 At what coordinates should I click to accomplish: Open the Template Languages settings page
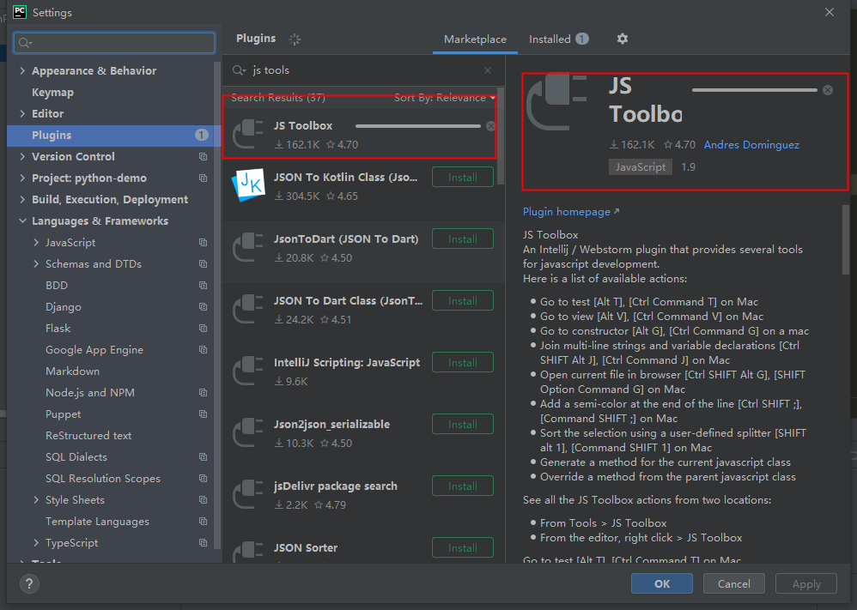(97, 522)
